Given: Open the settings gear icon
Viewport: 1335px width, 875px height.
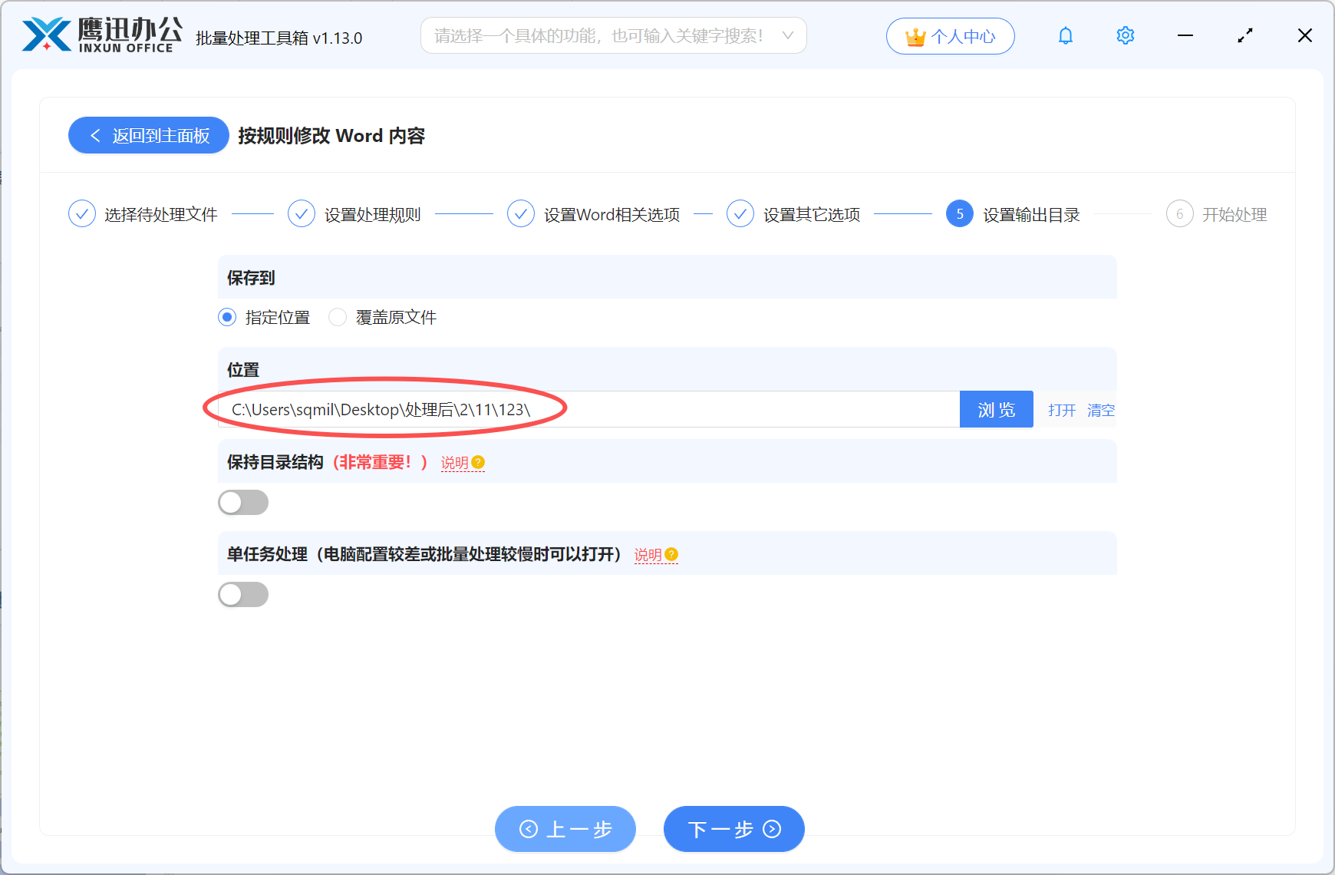Looking at the screenshot, I should click(x=1125, y=35).
